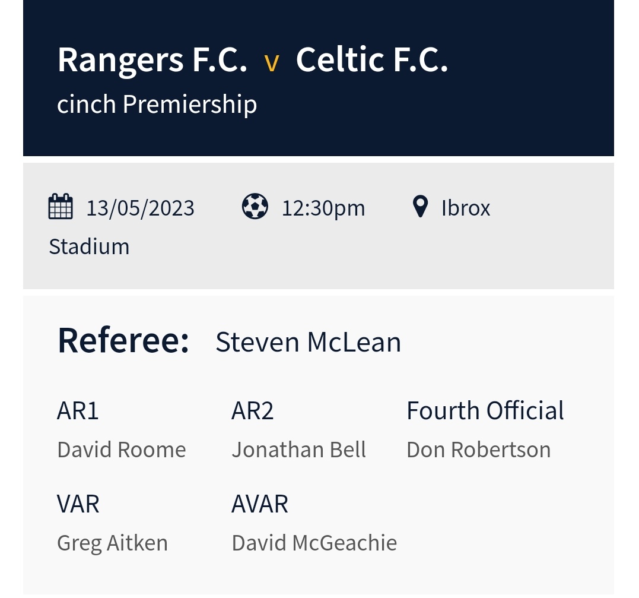Click the cinch Premiership competition label
This screenshot has width=639, height=598.
(157, 105)
